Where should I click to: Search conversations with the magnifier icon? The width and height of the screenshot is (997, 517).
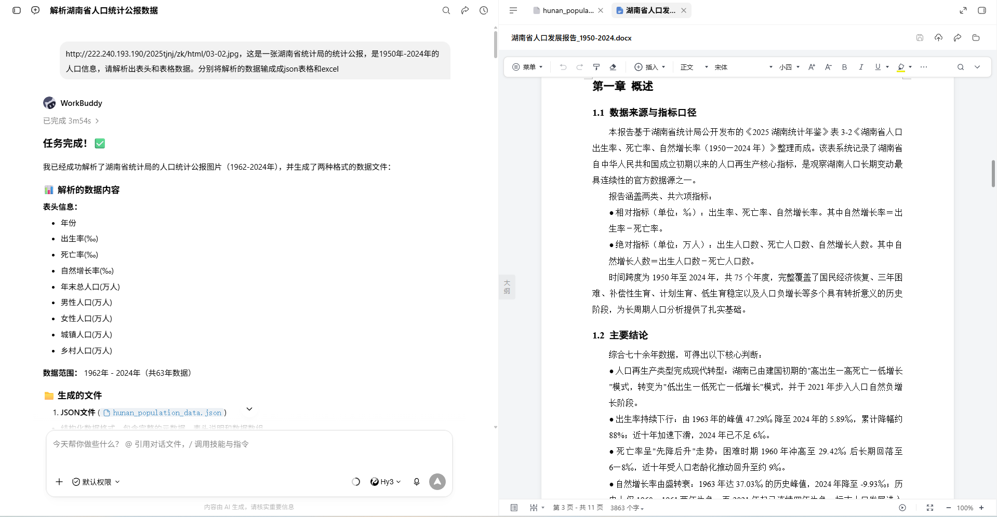coord(446,10)
